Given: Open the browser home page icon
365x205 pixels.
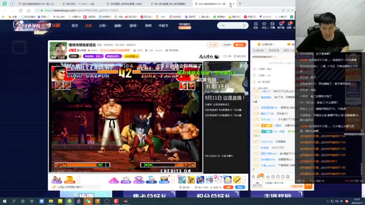Looking at the screenshot, I should pos(29,10).
